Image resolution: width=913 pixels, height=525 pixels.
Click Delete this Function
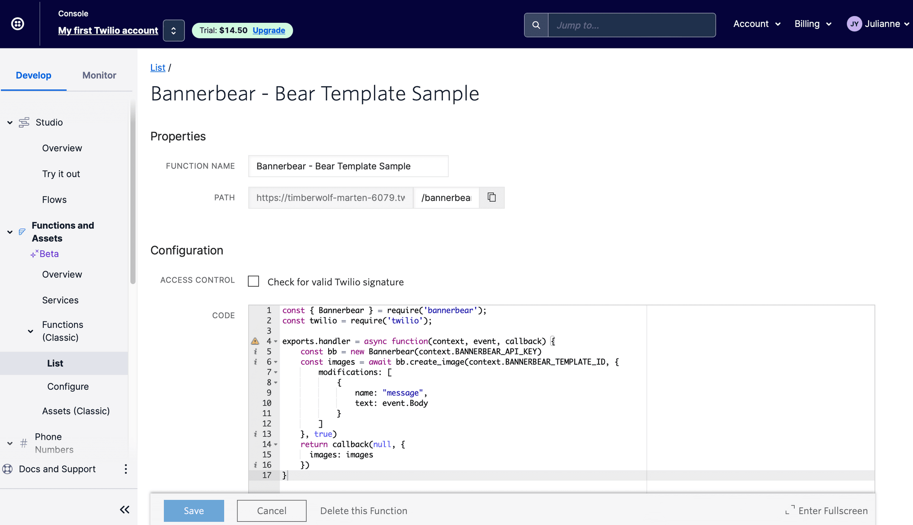click(364, 511)
